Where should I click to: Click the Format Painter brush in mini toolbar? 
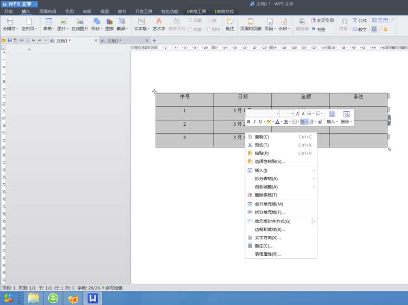[x=320, y=121]
